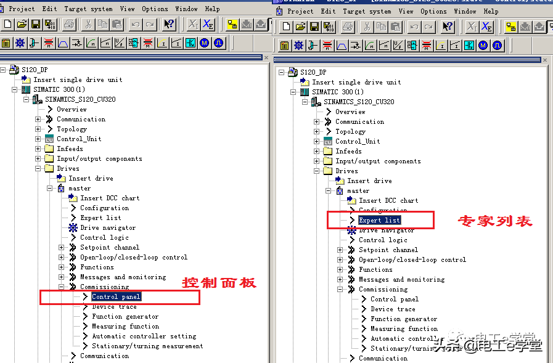The image size is (553, 363).
Task: Select Function generator in left tree
Action: point(125,316)
